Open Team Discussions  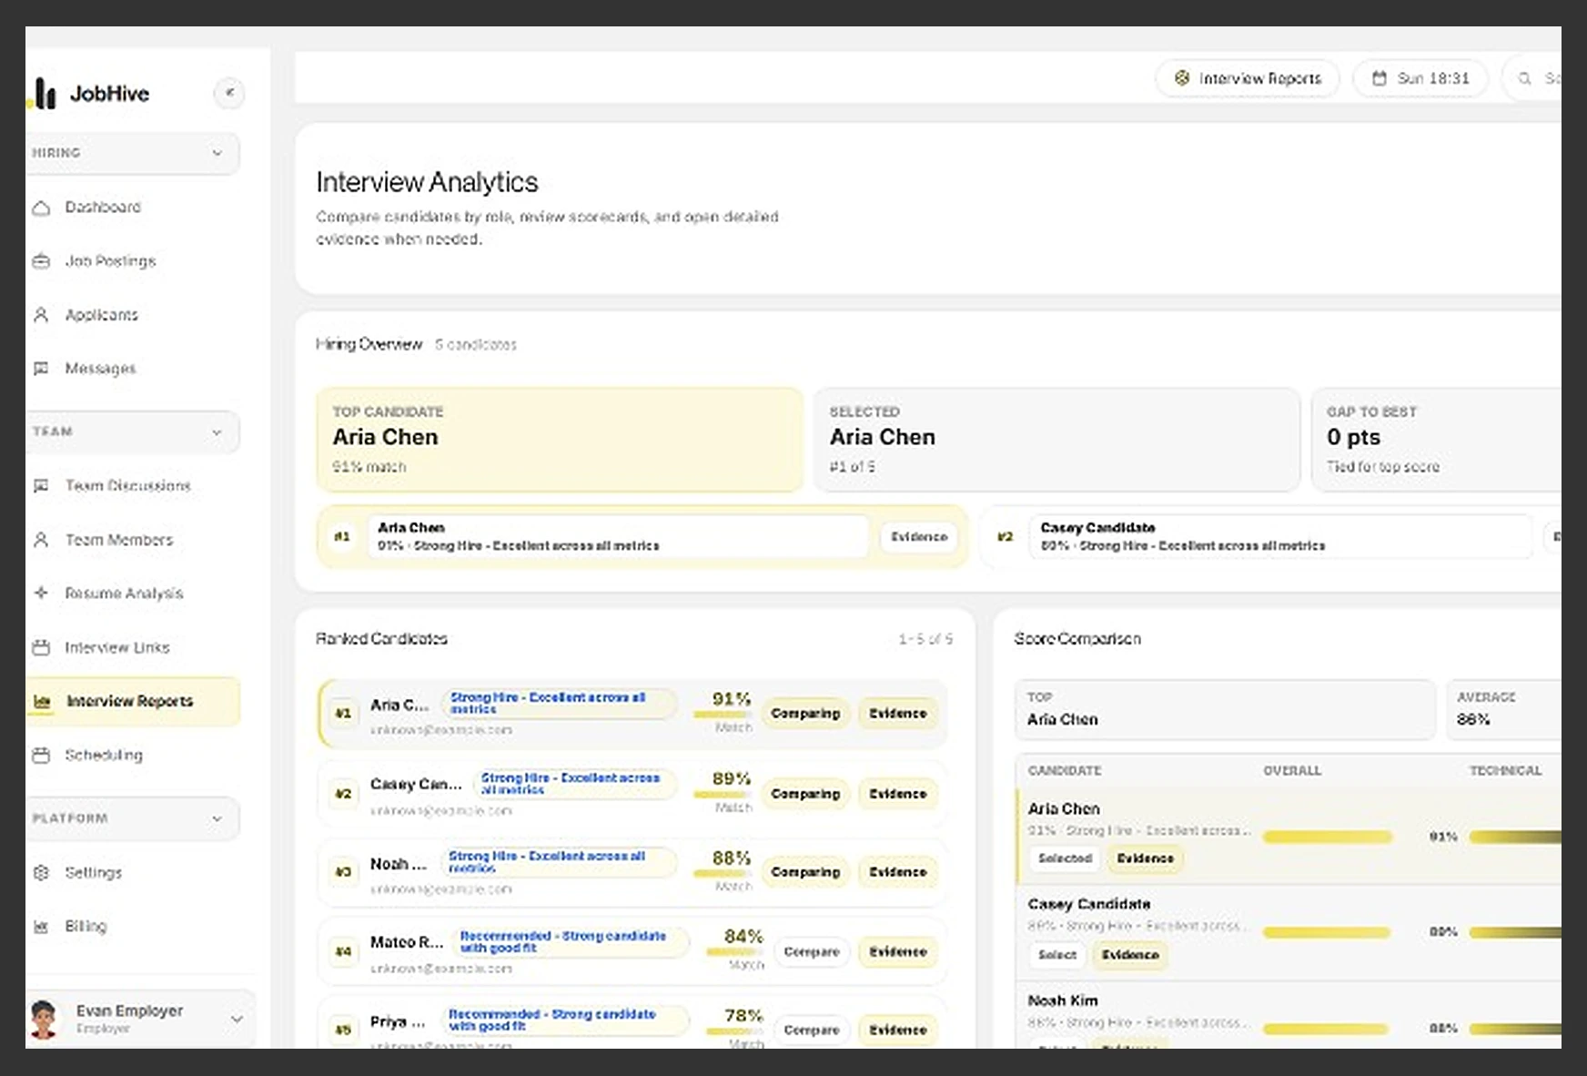[133, 486]
